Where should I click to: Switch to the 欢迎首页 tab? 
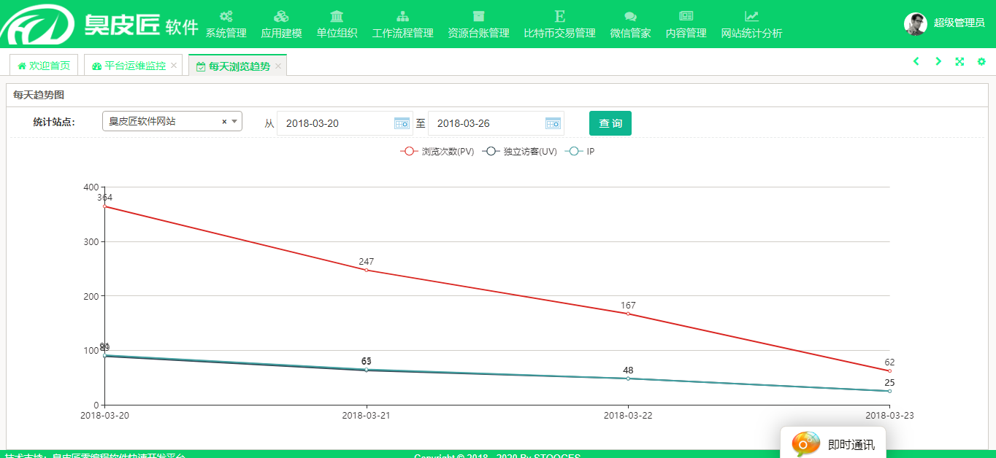[x=44, y=66]
